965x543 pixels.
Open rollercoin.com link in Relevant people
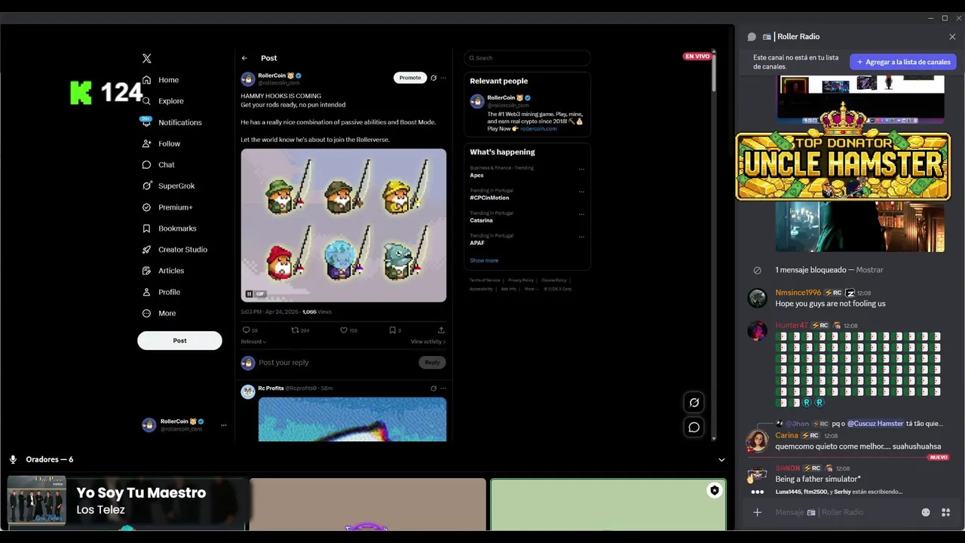(538, 129)
